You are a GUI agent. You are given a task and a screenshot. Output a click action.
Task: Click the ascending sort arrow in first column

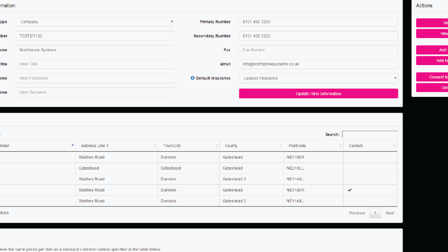coord(72,145)
